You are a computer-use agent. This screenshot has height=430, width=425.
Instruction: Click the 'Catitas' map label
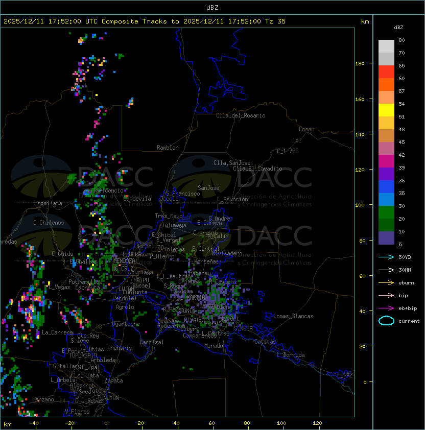coord(265,342)
